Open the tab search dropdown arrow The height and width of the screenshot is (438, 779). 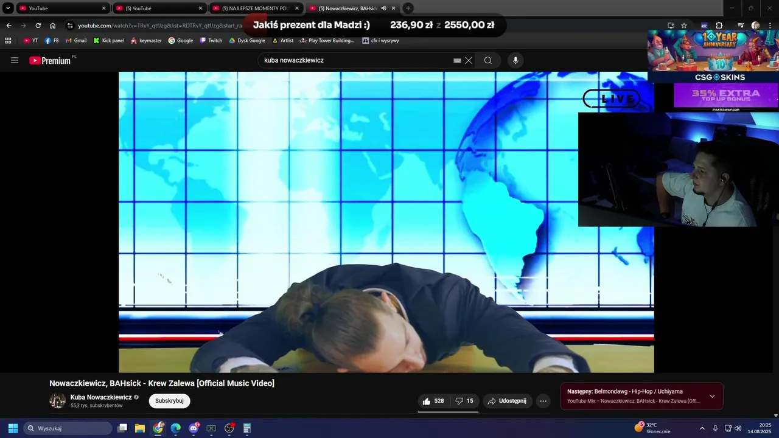(8, 9)
